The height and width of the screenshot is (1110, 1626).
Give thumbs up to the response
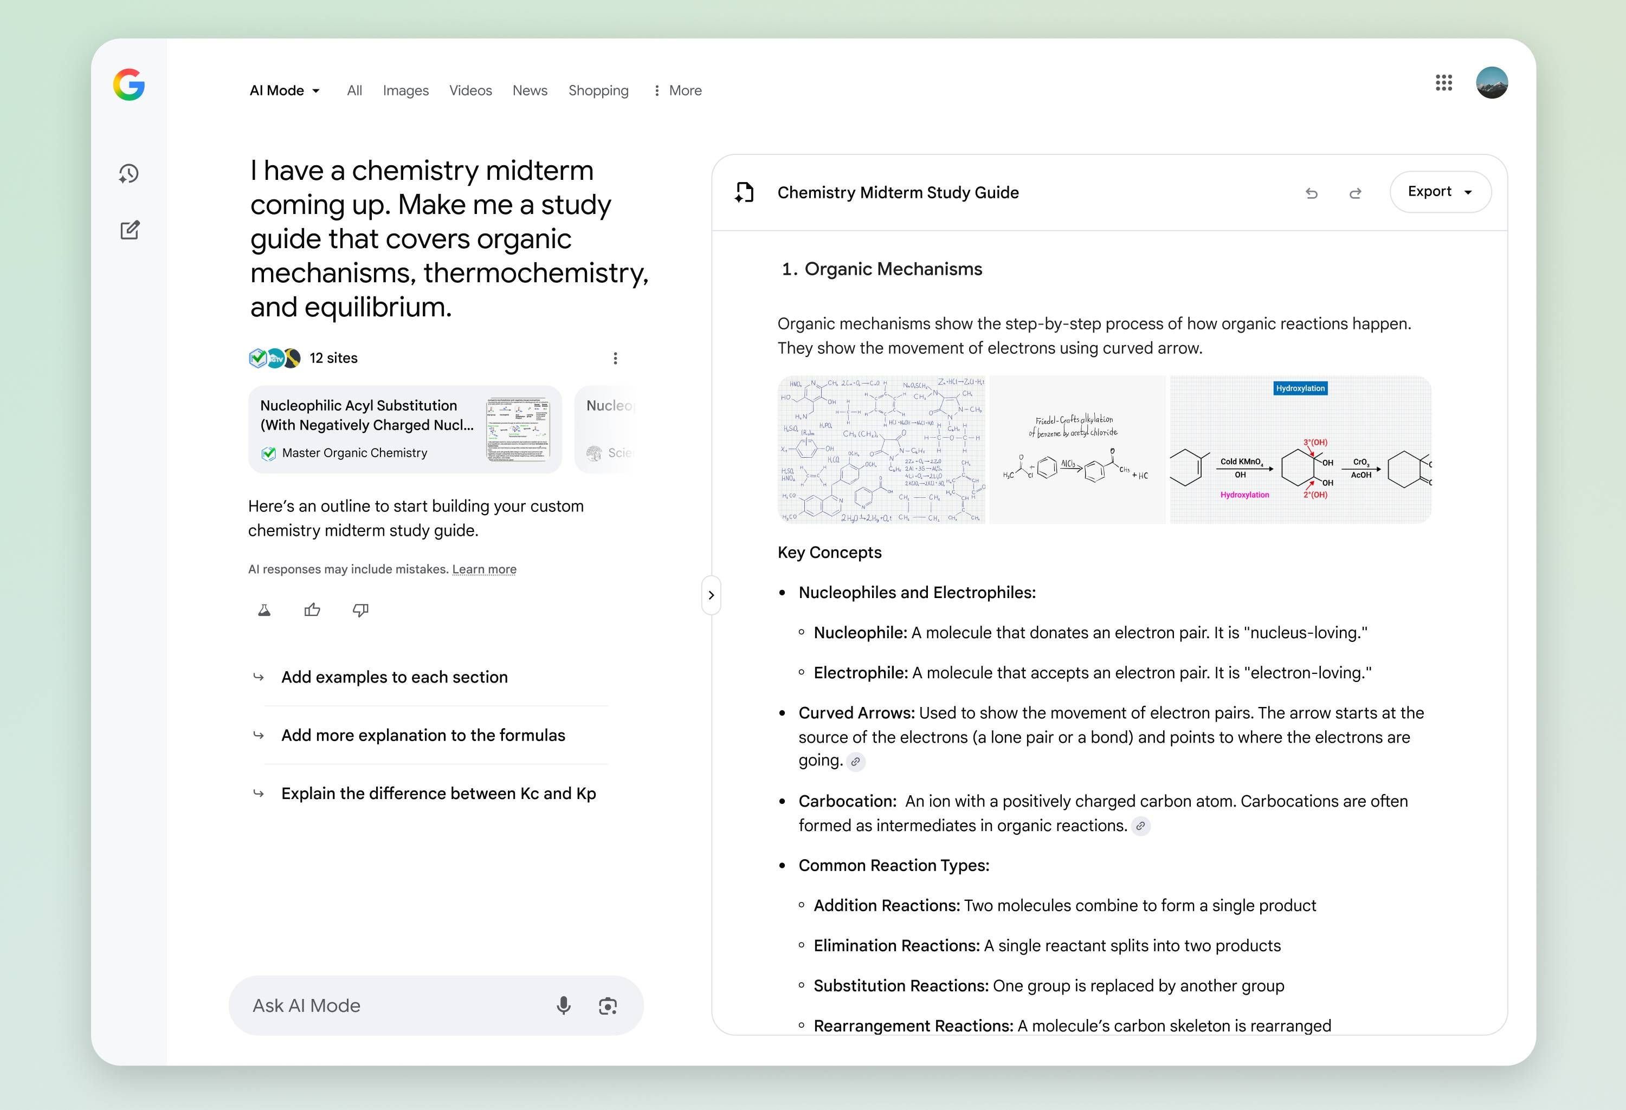pos(312,610)
